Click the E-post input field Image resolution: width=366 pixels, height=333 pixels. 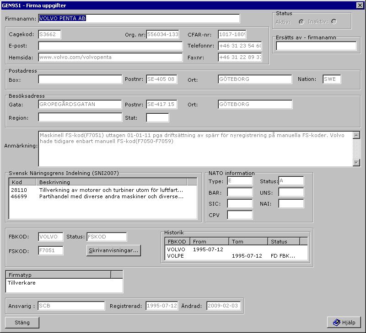(110, 46)
